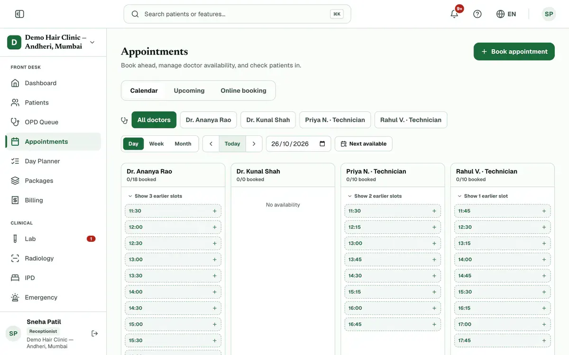Add appointment at Dr. Ananya Rao 11:30
Image resolution: width=569 pixels, height=355 pixels.
tap(173, 211)
